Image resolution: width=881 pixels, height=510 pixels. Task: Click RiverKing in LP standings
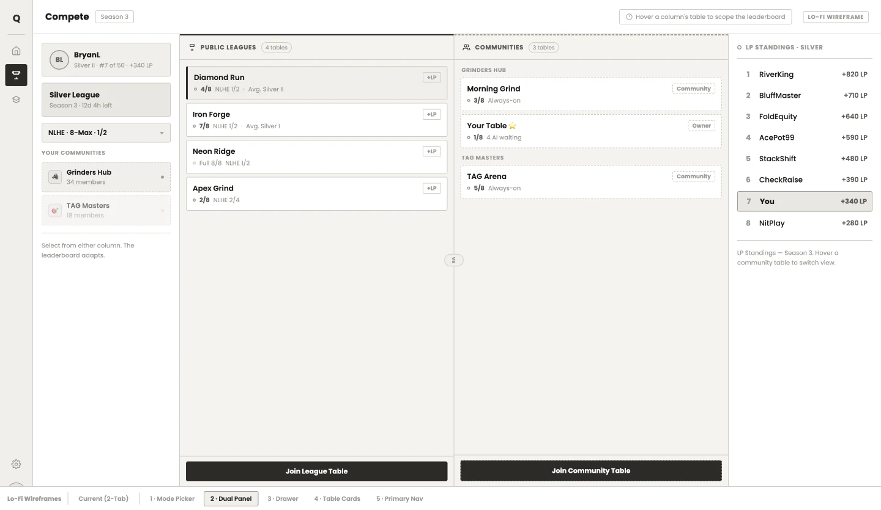coord(805,75)
